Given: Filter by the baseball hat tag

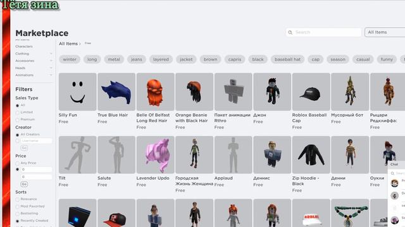Looking at the screenshot, I should tap(287, 59).
